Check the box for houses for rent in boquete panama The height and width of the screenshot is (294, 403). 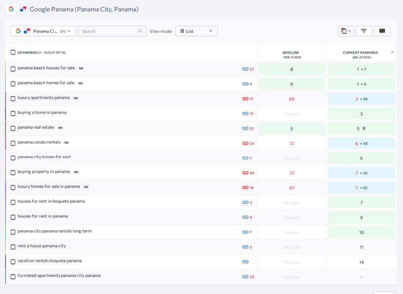point(13,202)
